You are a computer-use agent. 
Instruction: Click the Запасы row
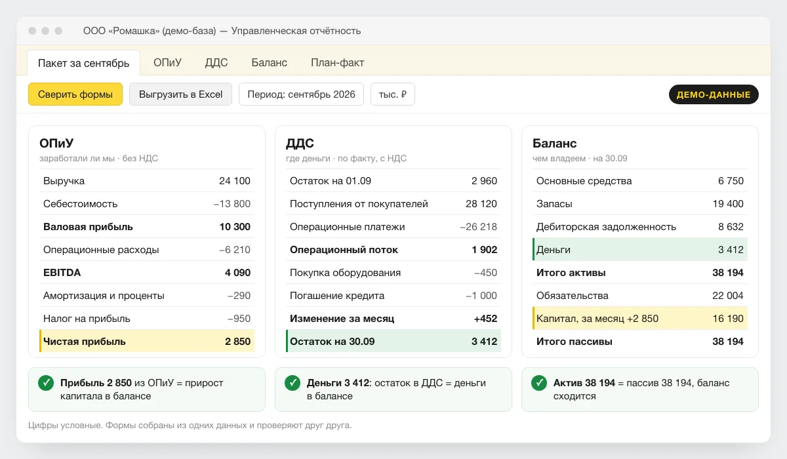(x=640, y=204)
